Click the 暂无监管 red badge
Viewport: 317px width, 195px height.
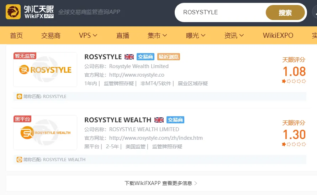25,56
